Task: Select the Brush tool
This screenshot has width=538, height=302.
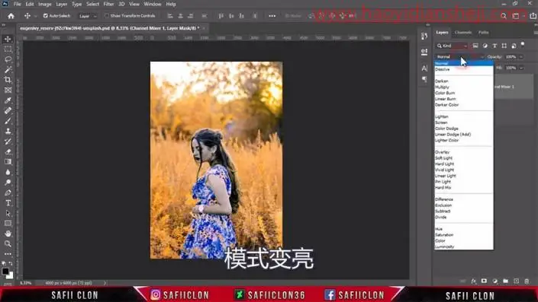Action: coord(8,121)
